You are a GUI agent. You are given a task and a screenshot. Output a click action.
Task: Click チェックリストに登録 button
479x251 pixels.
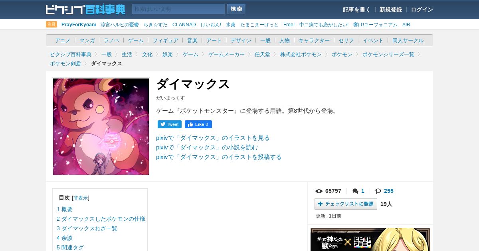(346, 204)
